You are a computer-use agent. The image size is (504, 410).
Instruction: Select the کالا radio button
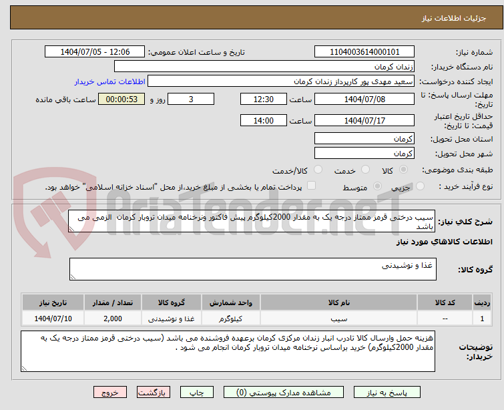[x=403, y=170]
